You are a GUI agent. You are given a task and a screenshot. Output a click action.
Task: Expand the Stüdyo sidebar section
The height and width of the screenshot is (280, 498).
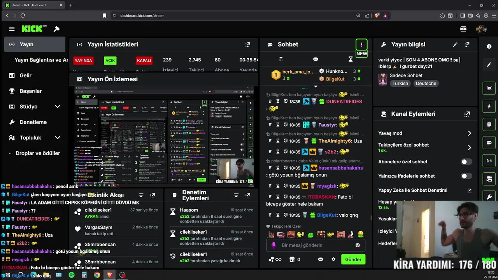pos(58,107)
